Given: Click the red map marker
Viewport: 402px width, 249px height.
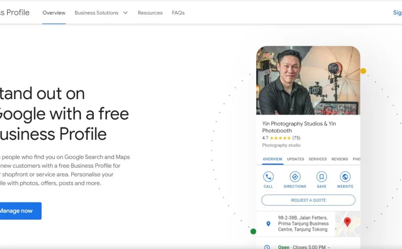Looking at the screenshot, I should [x=347, y=222].
